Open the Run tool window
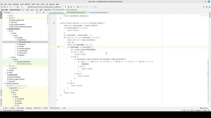 coord(5,108)
